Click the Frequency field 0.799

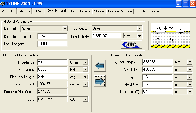click(x=52, y=69)
